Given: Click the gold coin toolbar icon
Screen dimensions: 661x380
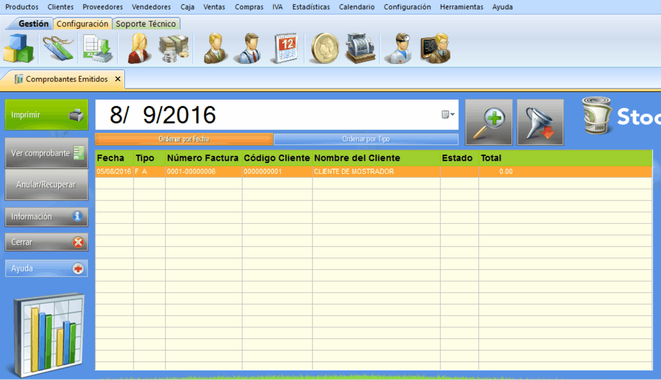Looking at the screenshot, I should [325, 48].
